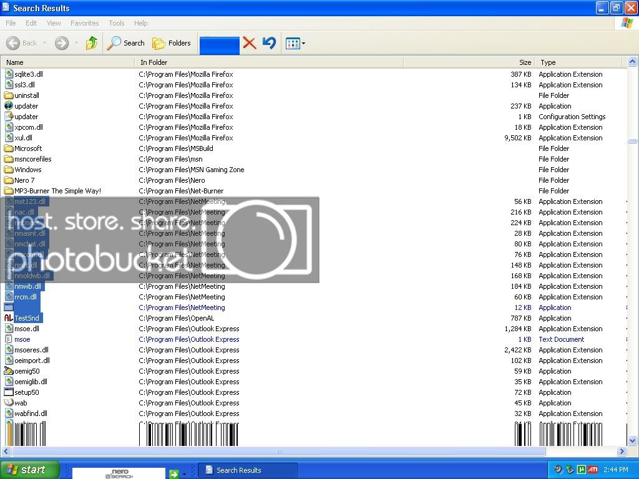Screen dimensions: 639x479
Task: Select the nmwb.dll file name
Action: [x=27, y=286]
